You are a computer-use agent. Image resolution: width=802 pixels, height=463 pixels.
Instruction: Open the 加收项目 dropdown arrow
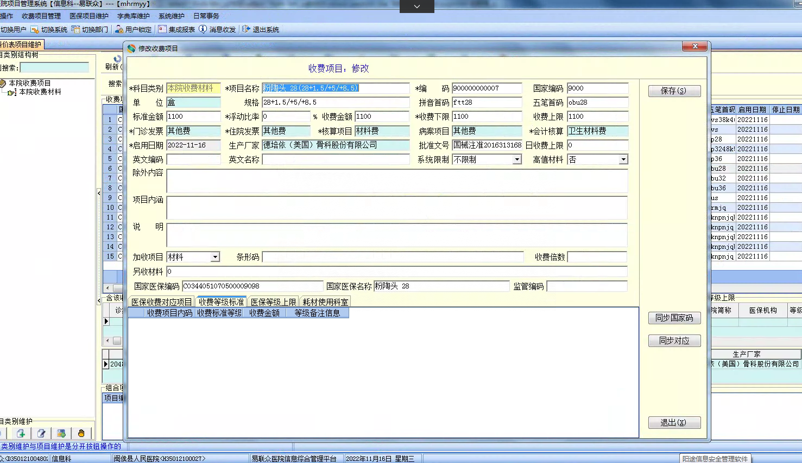(x=215, y=257)
